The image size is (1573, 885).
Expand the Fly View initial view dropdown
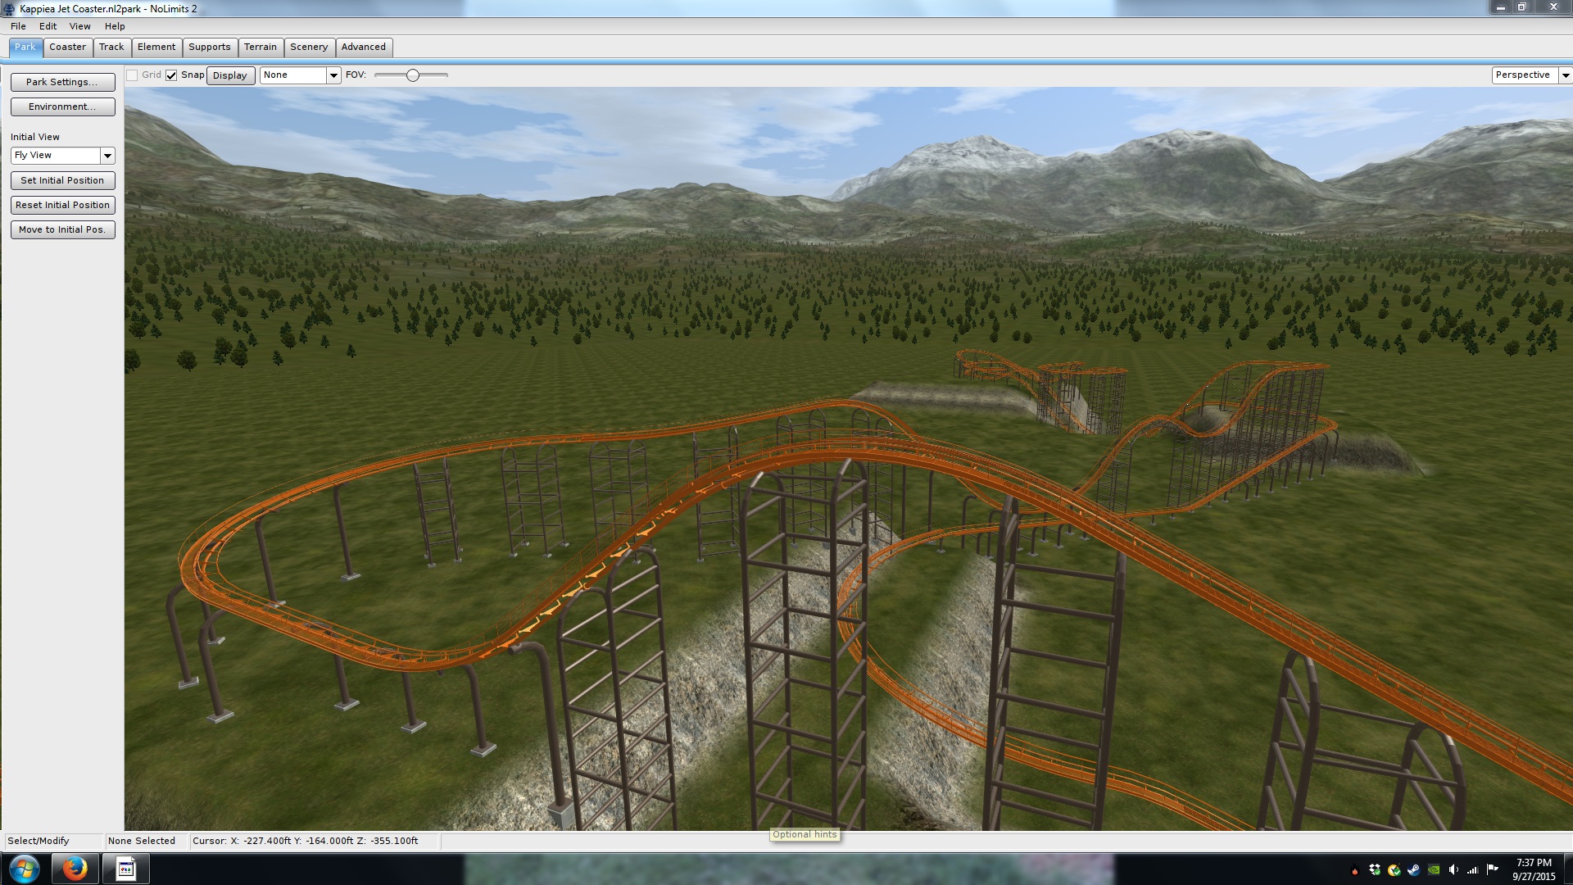click(x=107, y=156)
